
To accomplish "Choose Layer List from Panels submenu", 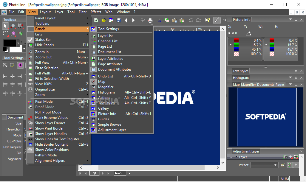I will tap(121, 36).
